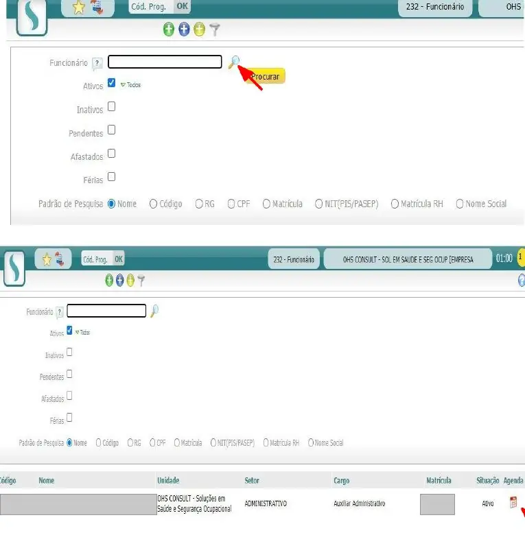Click the Situação column header
Viewport: 525px width, 535px height.
click(x=487, y=481)
